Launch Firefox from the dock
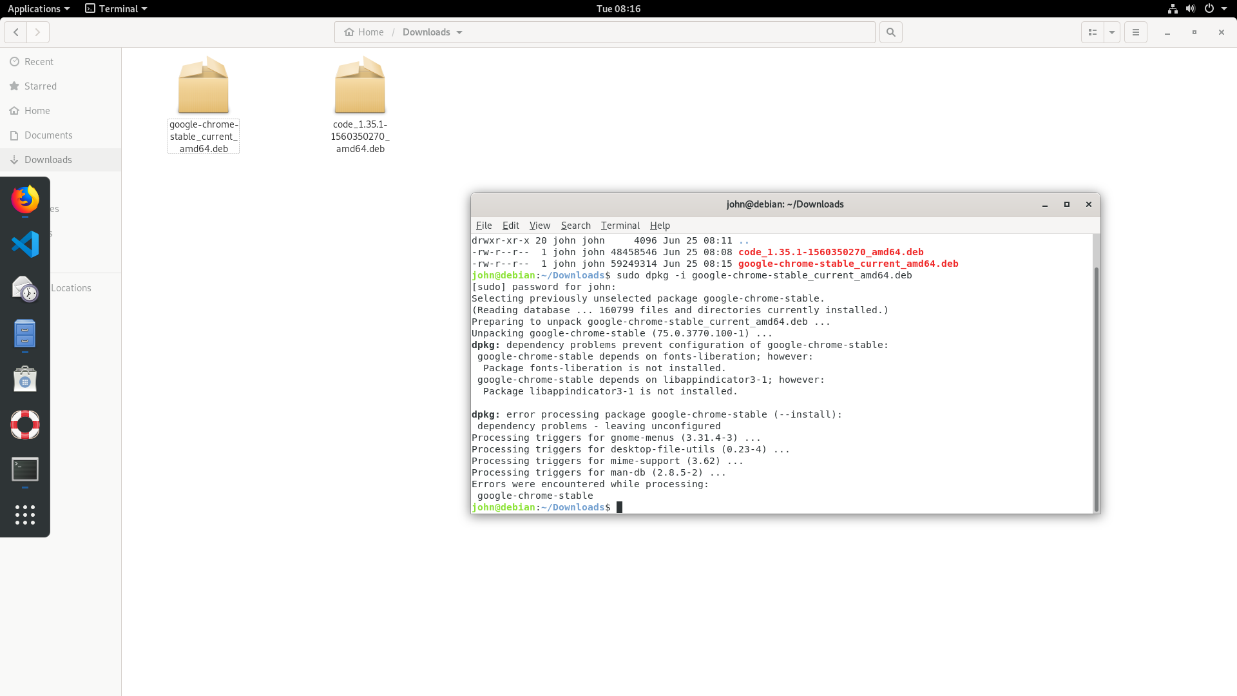 [x=25, y=199]
